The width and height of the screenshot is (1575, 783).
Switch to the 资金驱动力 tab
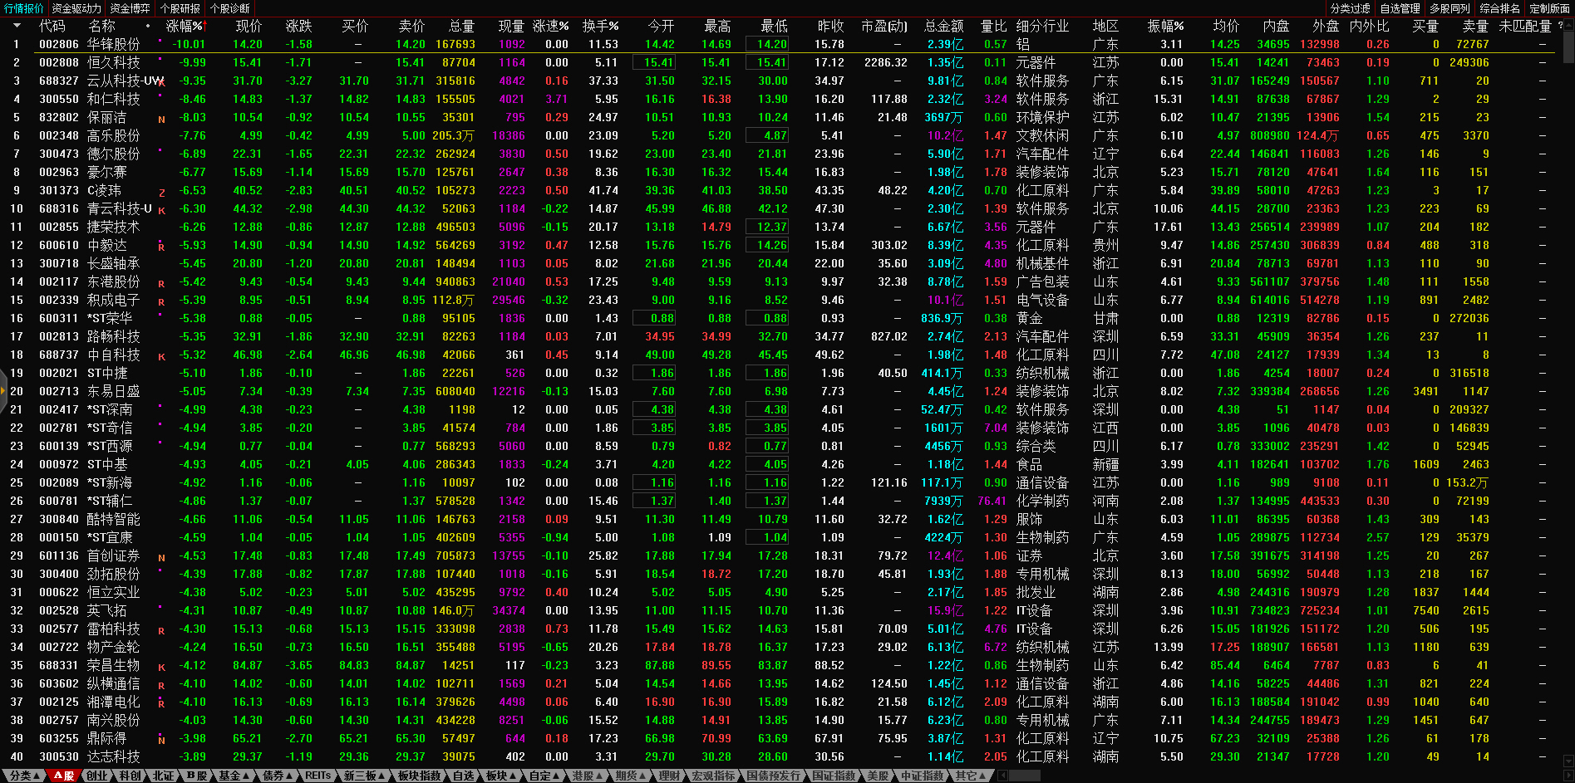(76, 8)
